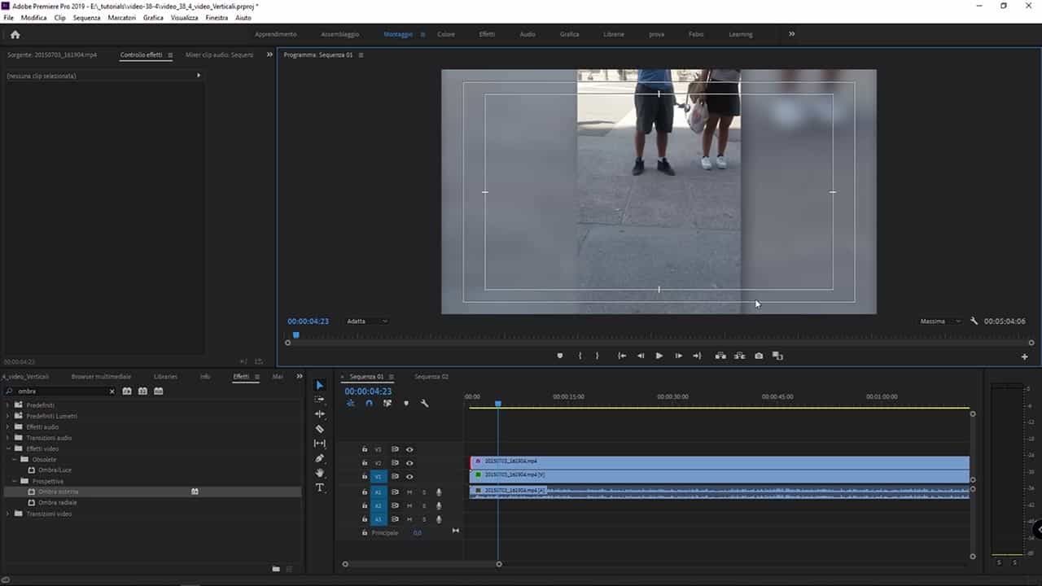Open the Sequenza menu

click(86, 17)
